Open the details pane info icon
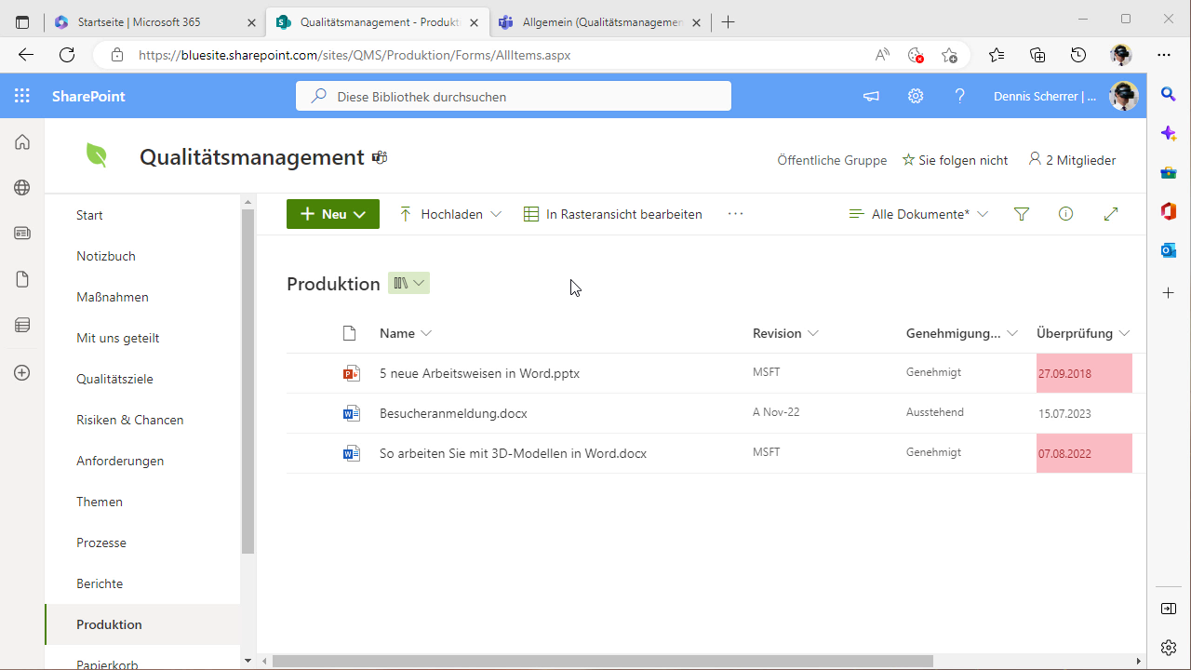The height and width of the screenshot is (670, 1191). (1065, 213)
